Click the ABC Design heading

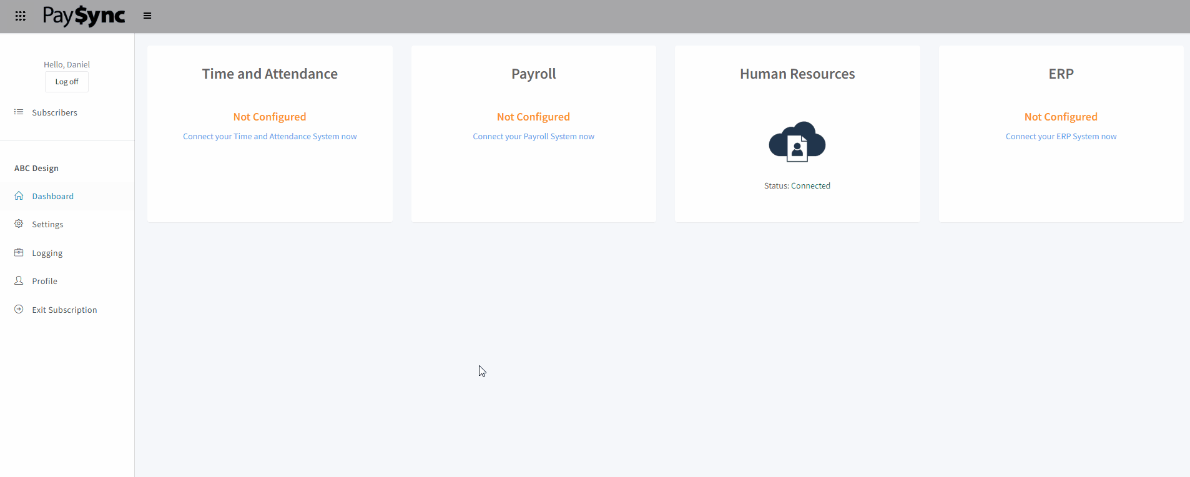tap(36, 168)
